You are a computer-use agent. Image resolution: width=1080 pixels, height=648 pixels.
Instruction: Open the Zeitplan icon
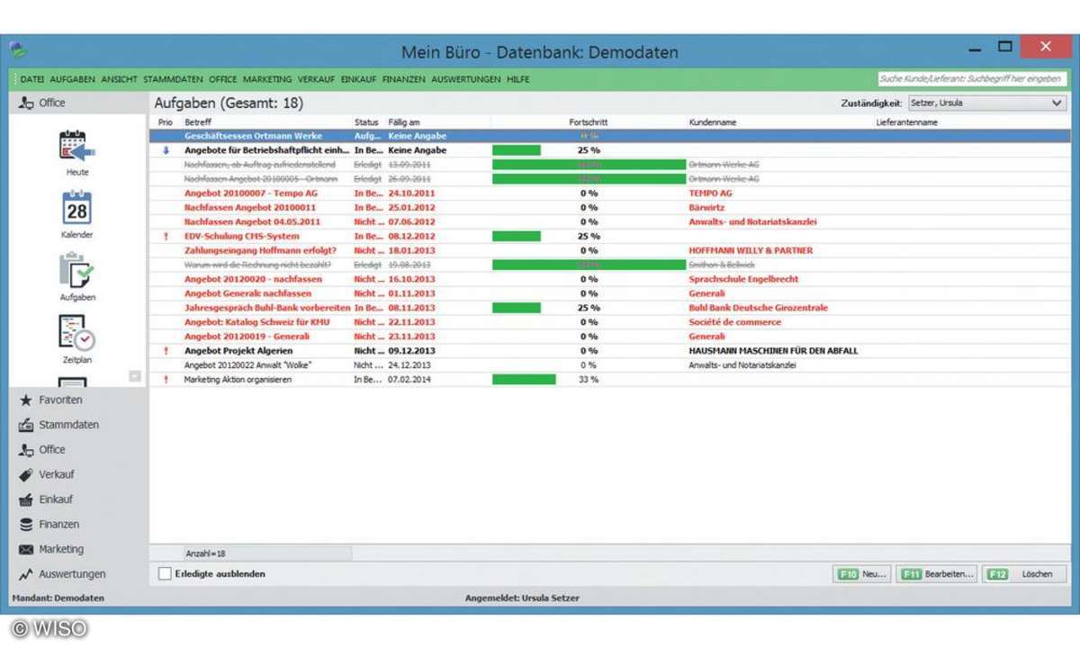pos(77,333)
